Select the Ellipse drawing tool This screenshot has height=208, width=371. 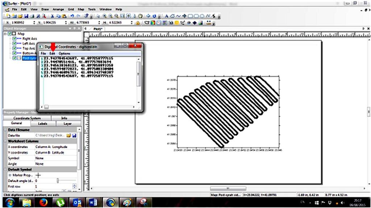(202, 16)
